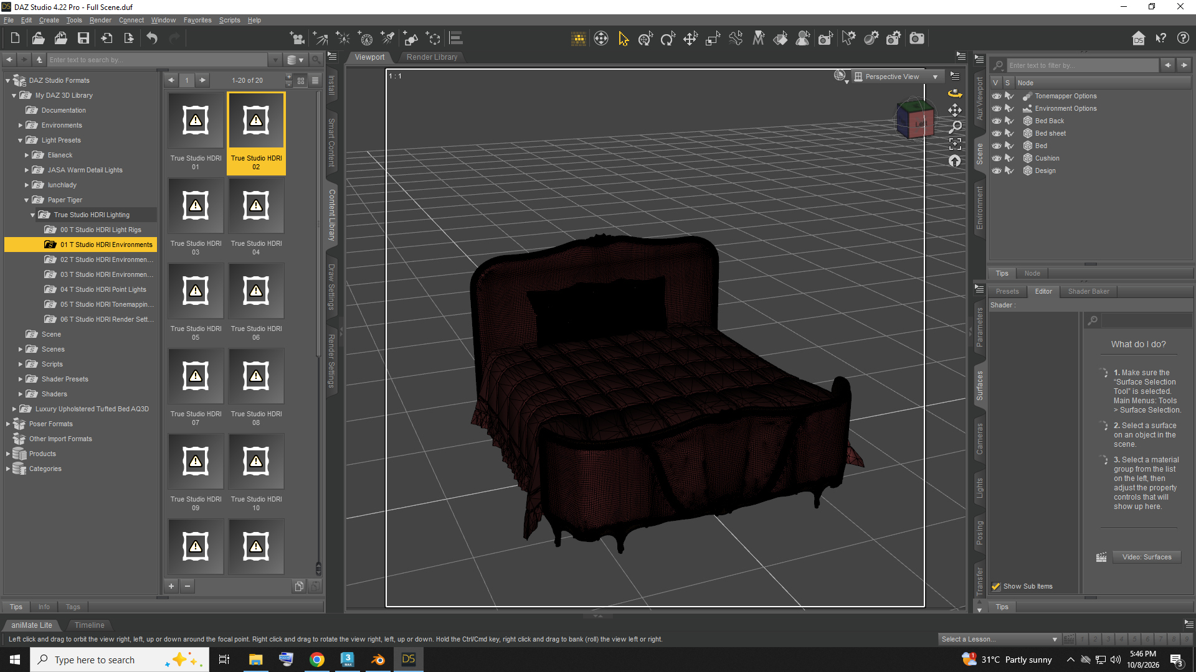Click the Undo arrow in toolbar
The image size is (1196, 672).
[152, 39]
